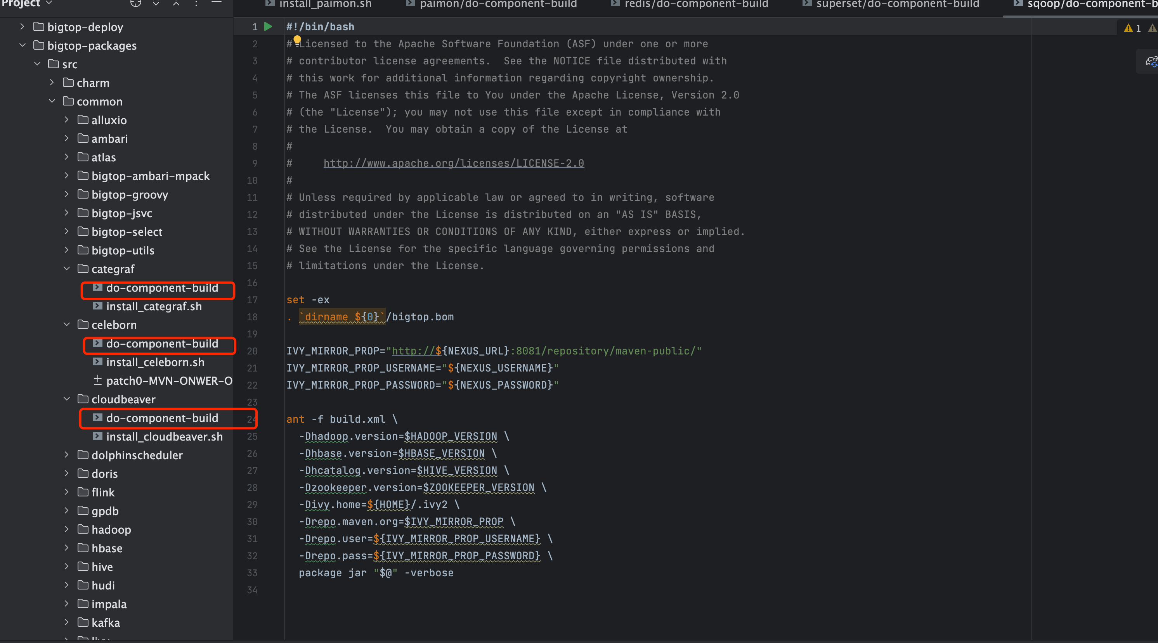1158x643 pixels.
Task: Expand the hbase folder
Action: click(66, 548)
